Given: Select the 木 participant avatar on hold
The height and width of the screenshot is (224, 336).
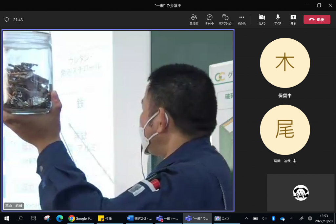Looking at the screenshot, I should click(285, 63).
